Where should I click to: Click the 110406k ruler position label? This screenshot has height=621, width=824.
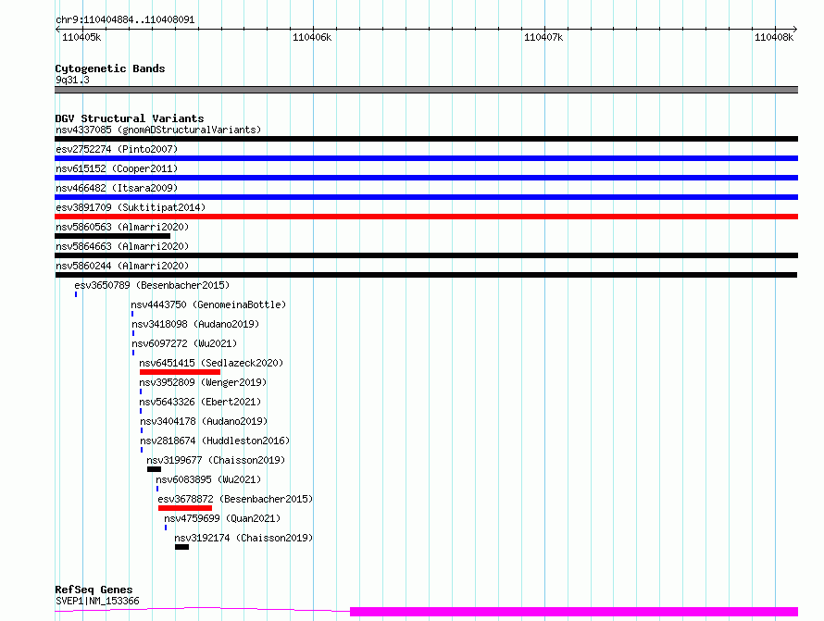tap(312, 37)
